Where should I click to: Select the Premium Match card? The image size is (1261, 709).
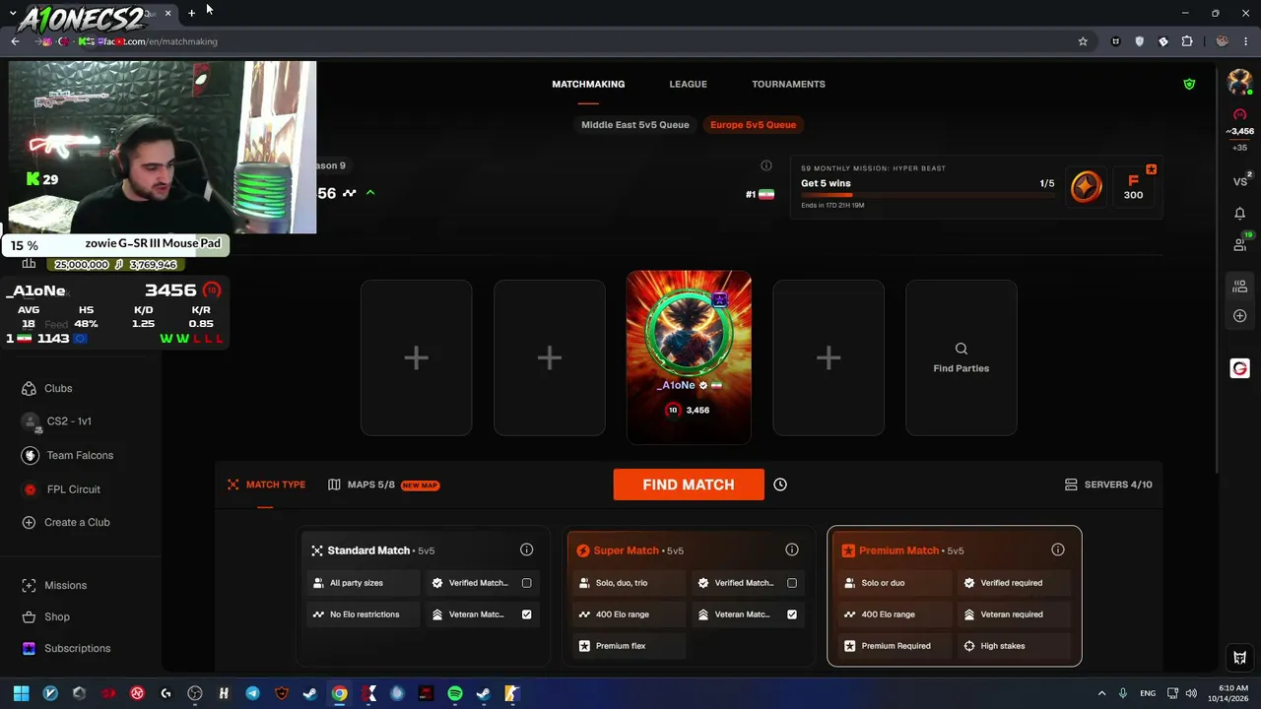coord(955,597)
